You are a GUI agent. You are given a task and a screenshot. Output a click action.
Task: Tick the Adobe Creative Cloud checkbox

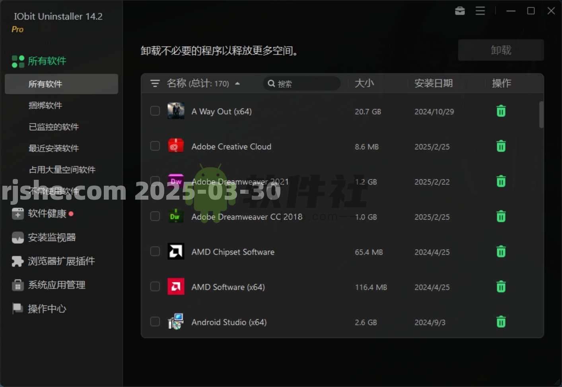tap(155, 146)
